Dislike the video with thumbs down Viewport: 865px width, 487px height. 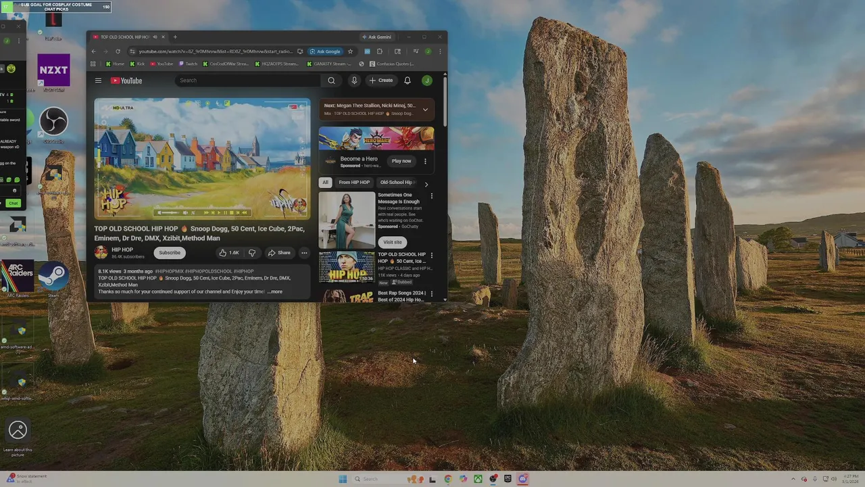pos(252,253)
